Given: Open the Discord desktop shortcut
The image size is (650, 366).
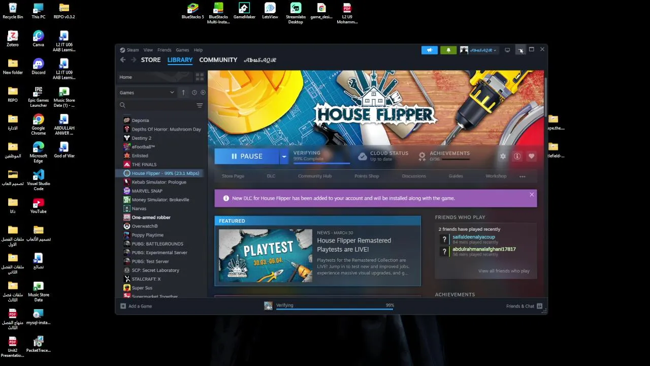Looking at the screenshot, I should click(x=38, y=67).
